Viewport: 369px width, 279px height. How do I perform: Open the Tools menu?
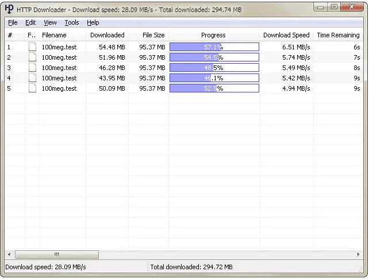(72, 22)
